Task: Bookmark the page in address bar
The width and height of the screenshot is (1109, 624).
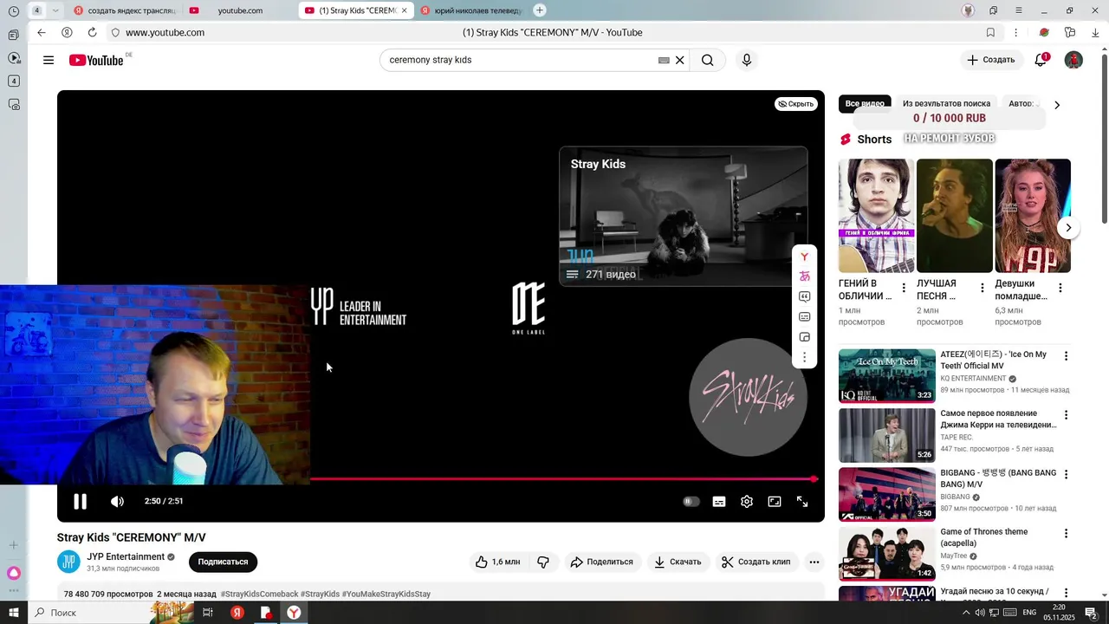Action: (x=990, y=32)
